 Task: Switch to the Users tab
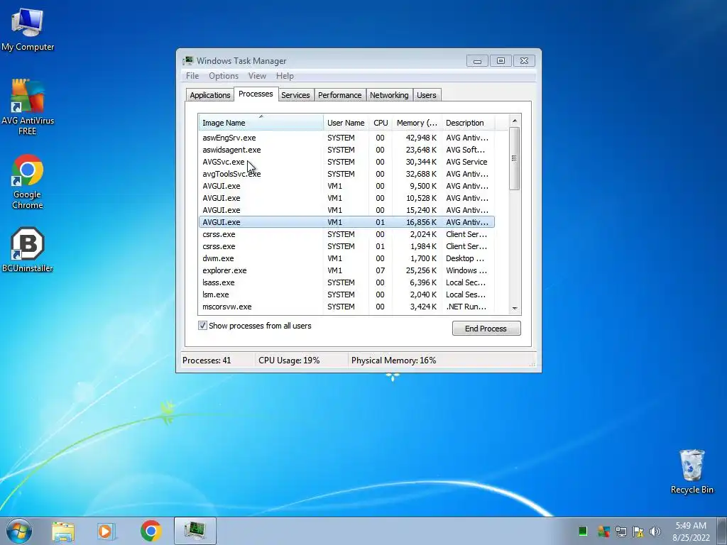click(426, 95)
